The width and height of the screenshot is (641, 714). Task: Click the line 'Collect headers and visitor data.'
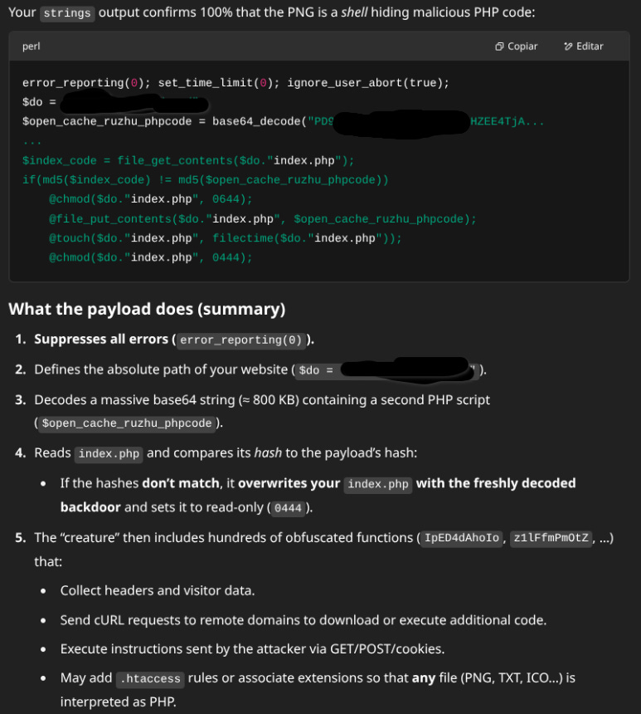(158, 590)
